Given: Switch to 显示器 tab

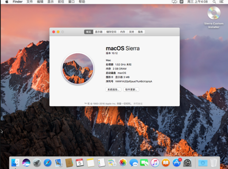Looking at the screenshot, I should click(99, 32).
